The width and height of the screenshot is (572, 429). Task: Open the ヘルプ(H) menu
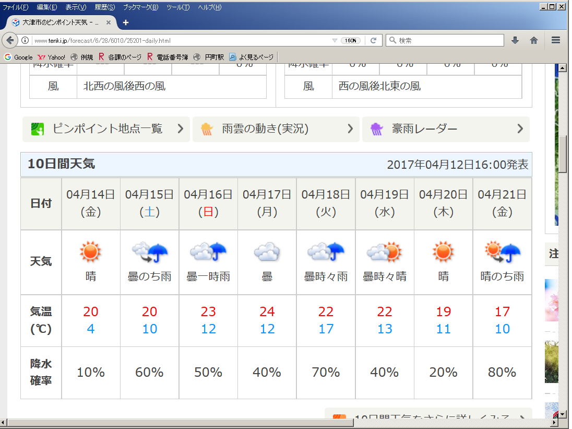tap(209, 7)
